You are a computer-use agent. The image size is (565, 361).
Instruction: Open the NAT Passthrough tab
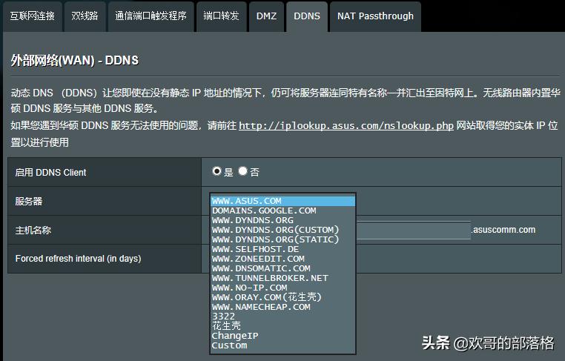coord(375,16)
